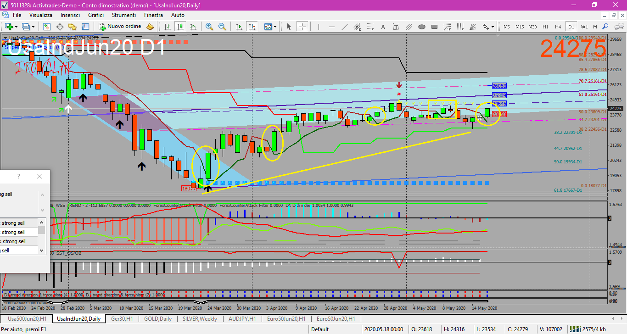Image resolution: width=627 pixels, height=334 pixels.
Task: Select the Fibonacci time zones tool
Action: [x=460, y=27]
